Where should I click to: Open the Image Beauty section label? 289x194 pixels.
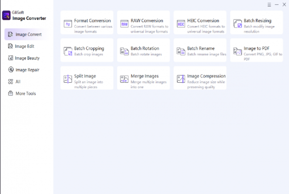tap(27, 58)
